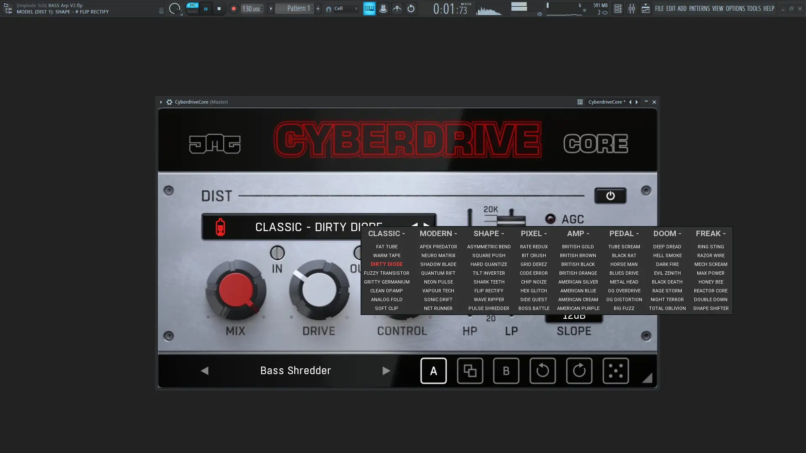The width and height of the screenshot is (806, 453).
Task: Go to previous preset before Bass Shredder
Action: 204,371
